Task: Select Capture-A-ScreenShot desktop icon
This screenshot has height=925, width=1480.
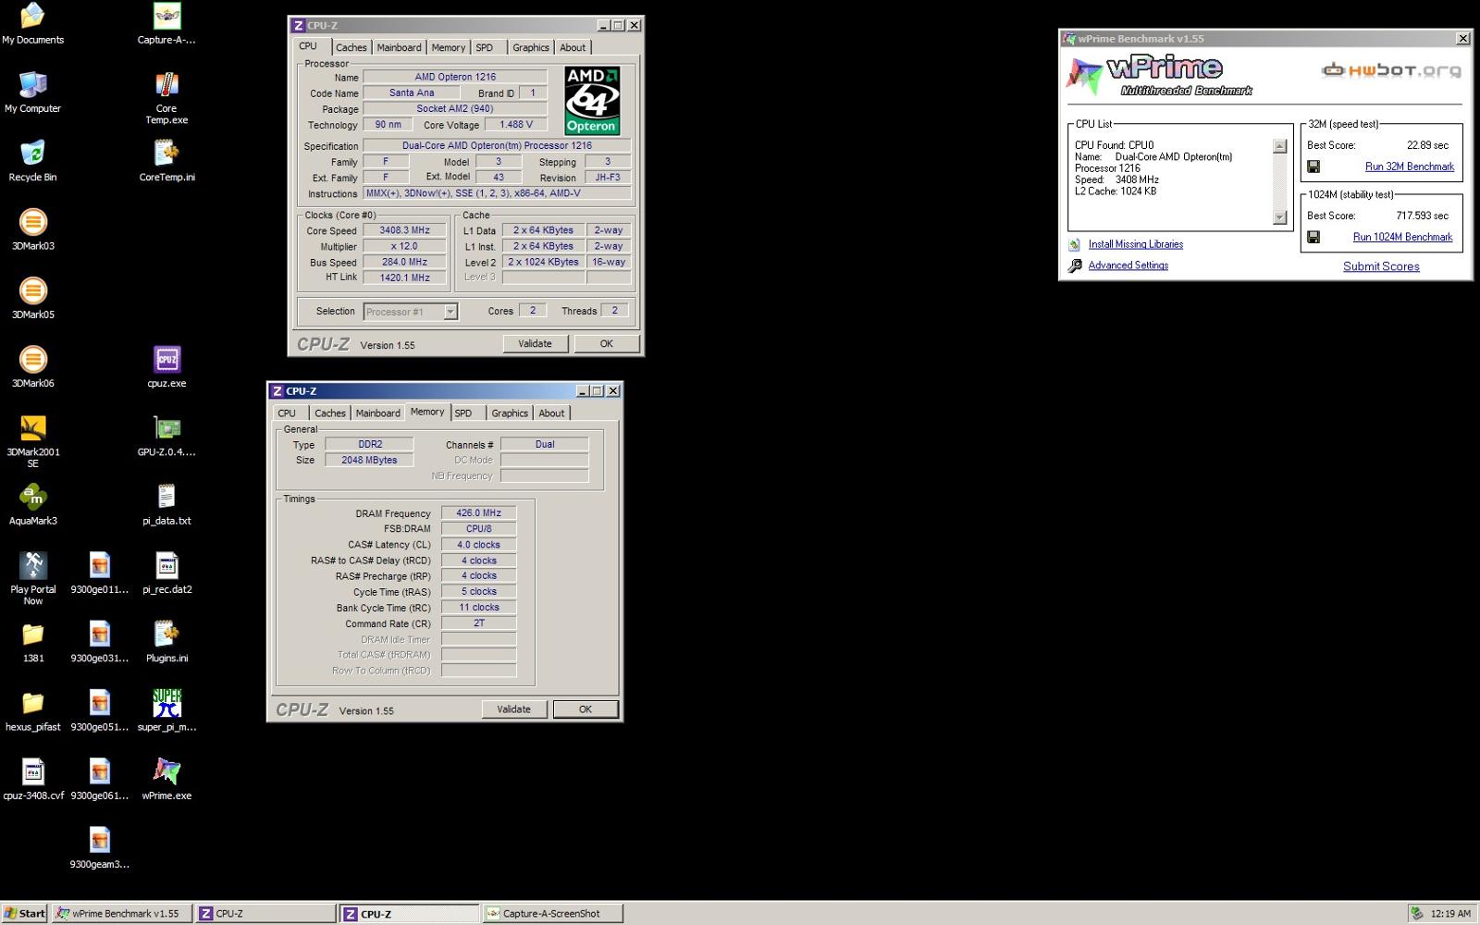Action: point(166,24)
